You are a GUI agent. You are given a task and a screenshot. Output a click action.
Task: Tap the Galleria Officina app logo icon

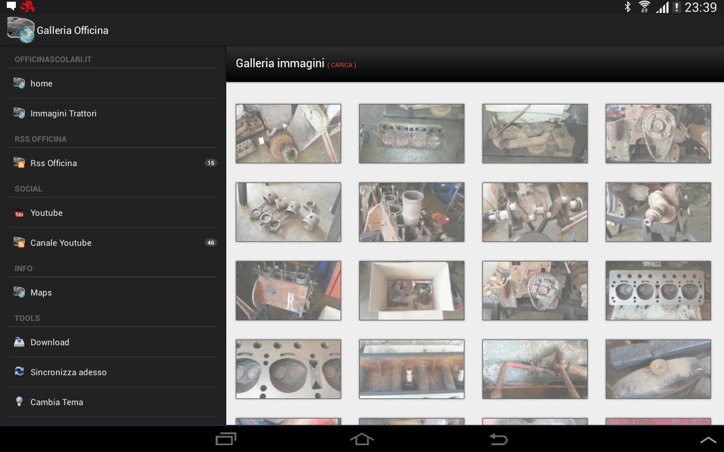click(20, 30)
